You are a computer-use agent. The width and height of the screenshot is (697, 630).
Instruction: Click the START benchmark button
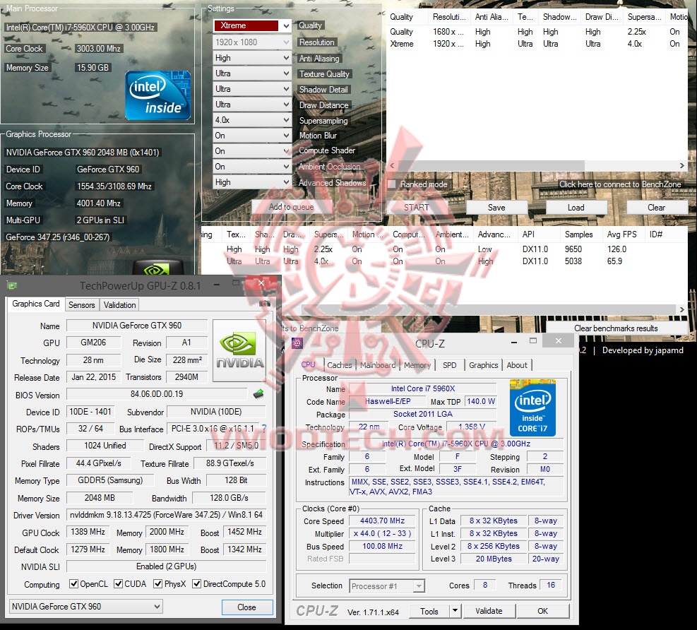coord(417,207)
